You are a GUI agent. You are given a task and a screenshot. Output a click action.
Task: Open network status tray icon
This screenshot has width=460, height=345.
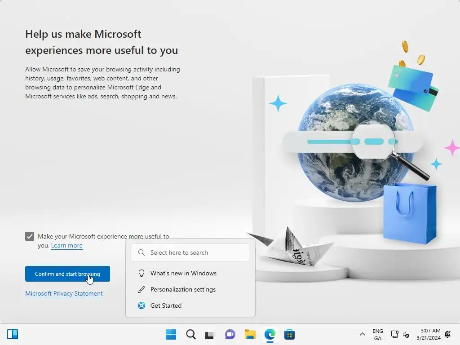[x=394, y=334]
